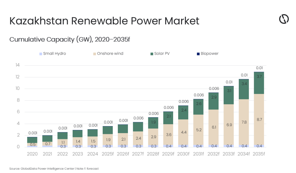The width and height of the screenshot is (296, 173).
Task: Click the Solar PV legend color marker
Action: (x=152, y=53)
